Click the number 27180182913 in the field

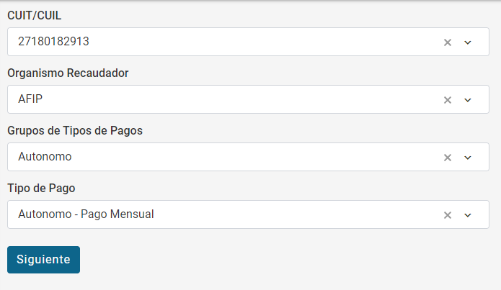click(x=53, y=42)
